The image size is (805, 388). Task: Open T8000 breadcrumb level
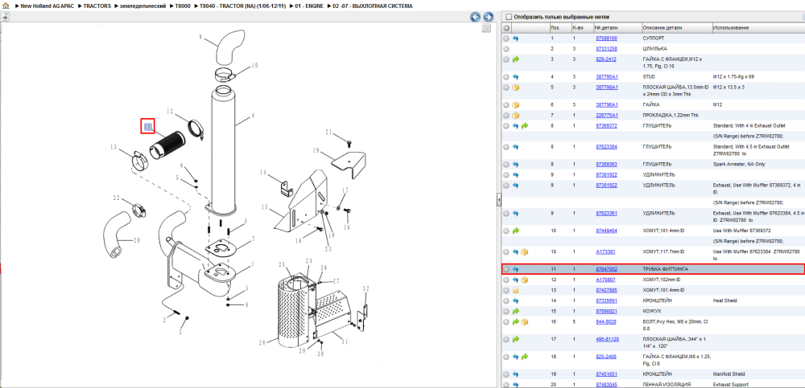point(183,6)
